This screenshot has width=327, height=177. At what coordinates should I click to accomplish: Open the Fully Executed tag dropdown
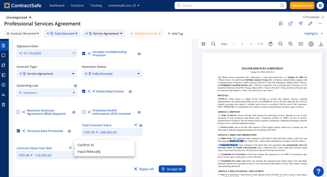coord(62,34)
